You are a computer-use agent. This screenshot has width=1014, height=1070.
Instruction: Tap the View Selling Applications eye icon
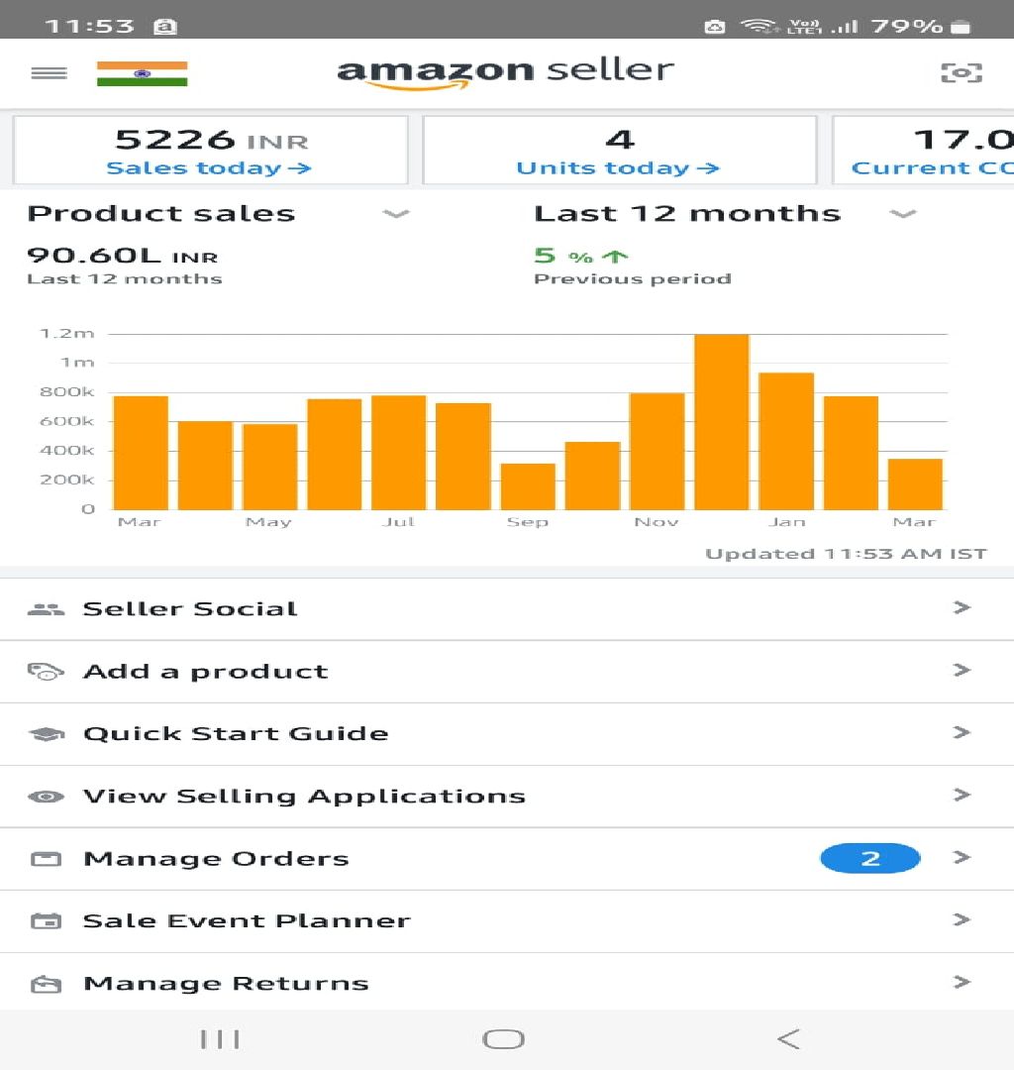46,797
